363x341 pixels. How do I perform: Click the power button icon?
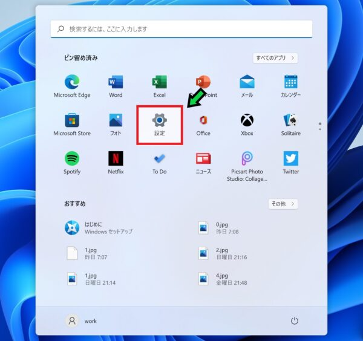[x=294, y=321]
